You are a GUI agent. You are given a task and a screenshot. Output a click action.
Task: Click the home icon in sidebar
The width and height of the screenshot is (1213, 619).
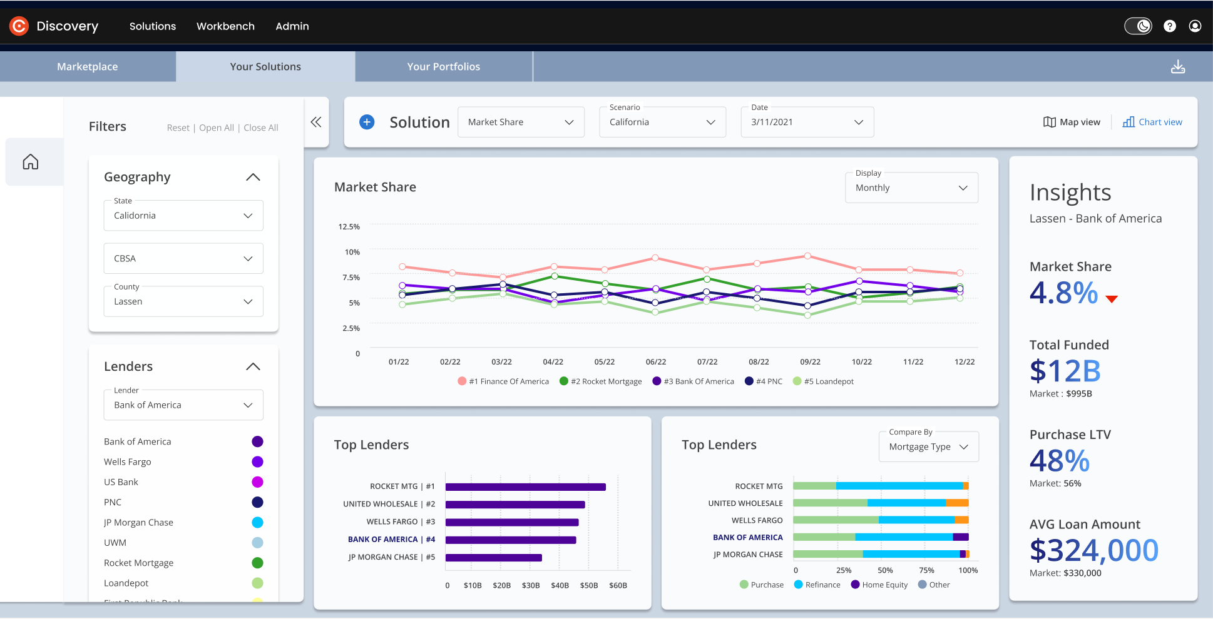click(31, 162)
